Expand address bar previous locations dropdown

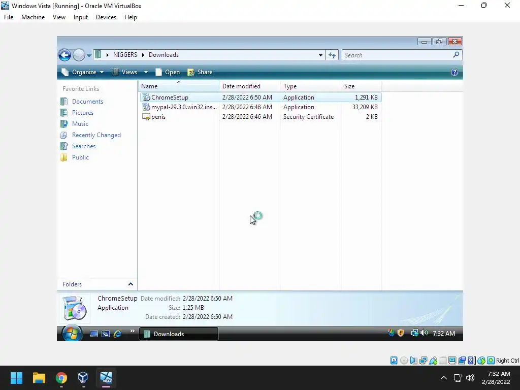click(320, 55)
